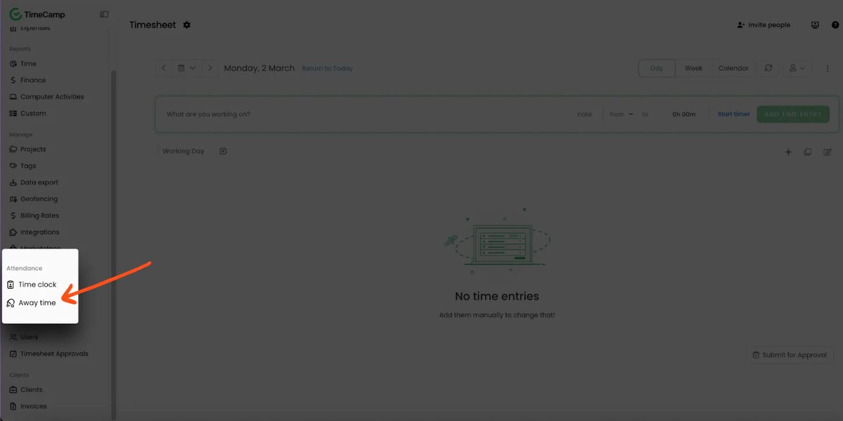The image size is (843, 421).
Task: Open the three-dot more options menu
Action: (828, 69)
